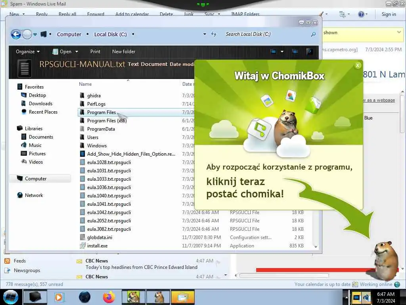Click the Explorer help icon
The image size is (406, 305).
309,52
